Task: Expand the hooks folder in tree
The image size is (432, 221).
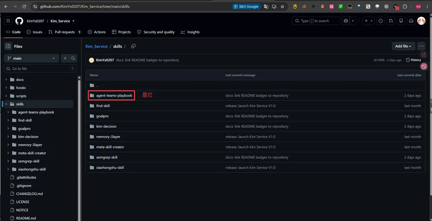Action: [x=6, y=88]
